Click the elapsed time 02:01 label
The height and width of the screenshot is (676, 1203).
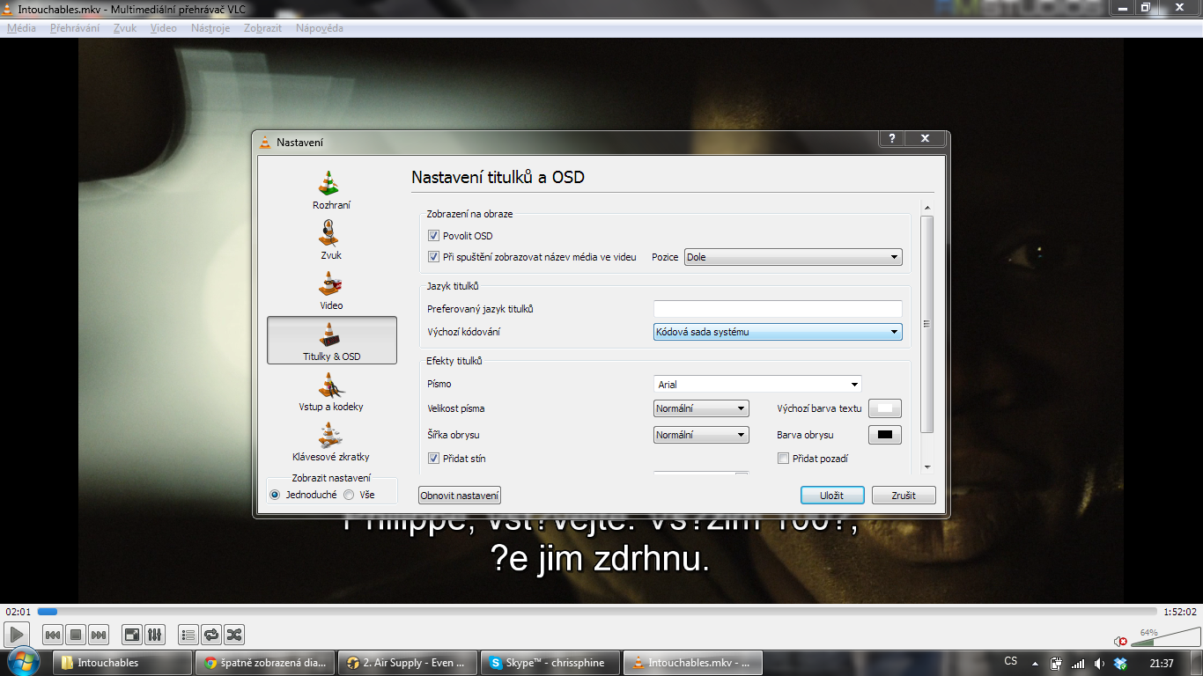point(18,612)
